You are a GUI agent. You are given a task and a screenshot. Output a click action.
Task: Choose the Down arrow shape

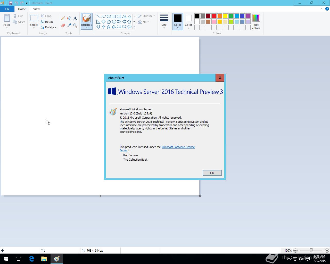click(98, 27)
